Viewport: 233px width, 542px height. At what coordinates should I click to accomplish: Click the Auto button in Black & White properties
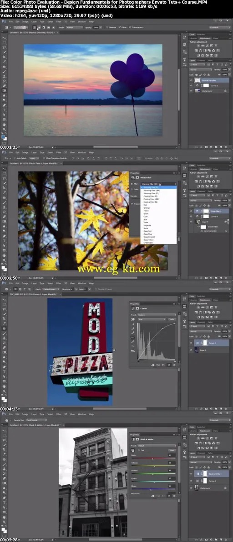pos(172,451)
